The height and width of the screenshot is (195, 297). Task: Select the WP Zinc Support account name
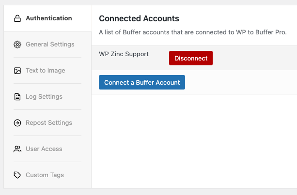tap(124, 54)
